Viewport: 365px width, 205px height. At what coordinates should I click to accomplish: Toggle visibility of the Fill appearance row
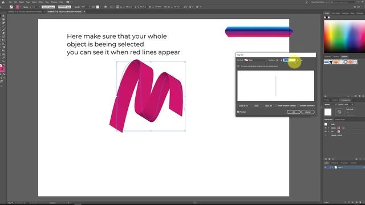pos(326,132)
